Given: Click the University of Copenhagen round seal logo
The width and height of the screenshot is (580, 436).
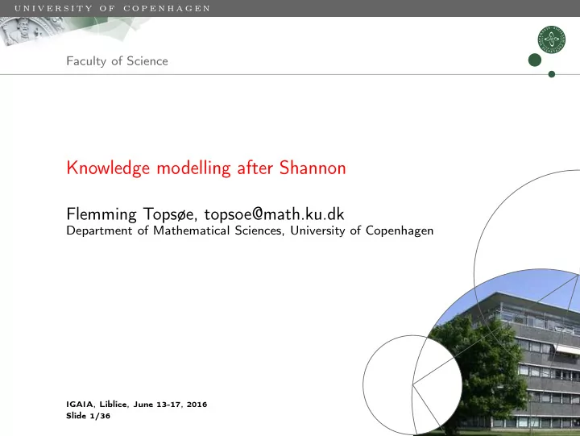Looking at the screenshot, I should [x=552, y=39].
